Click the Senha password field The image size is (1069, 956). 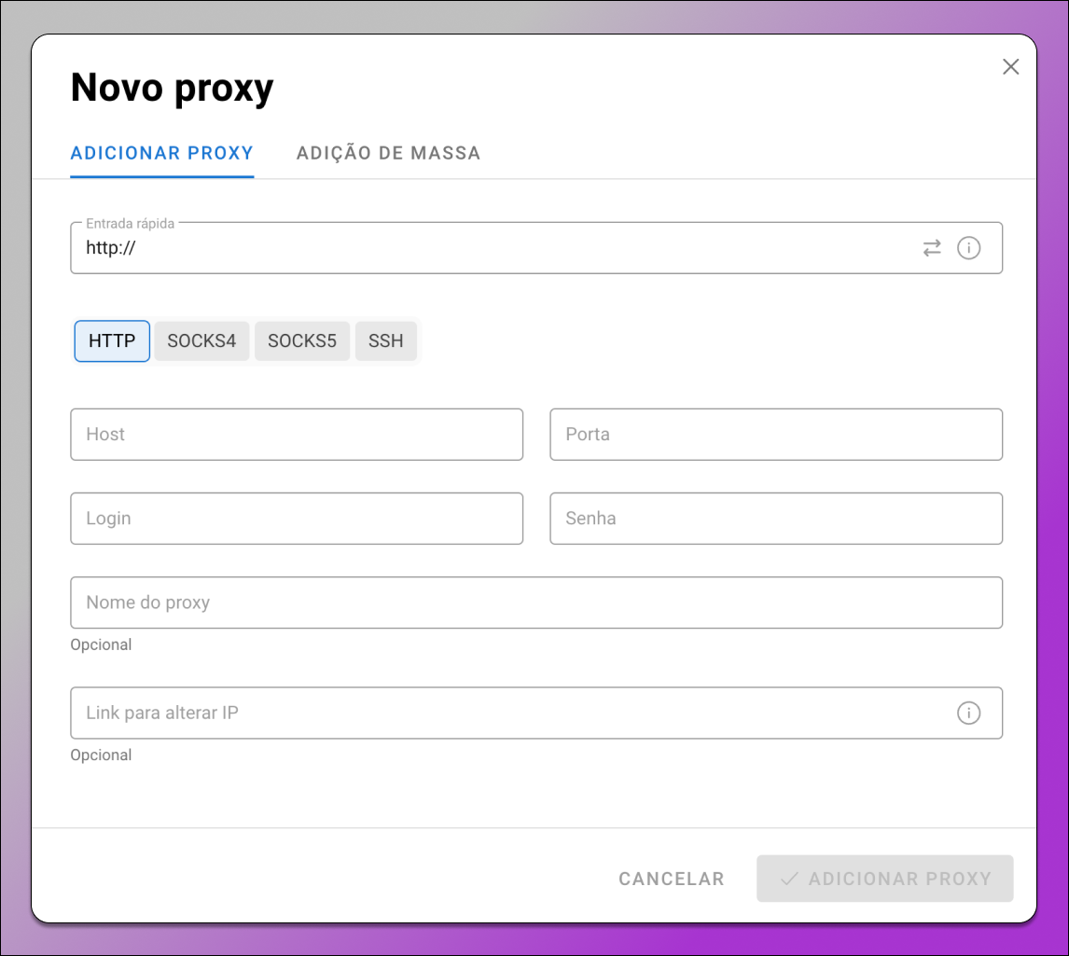776,519
